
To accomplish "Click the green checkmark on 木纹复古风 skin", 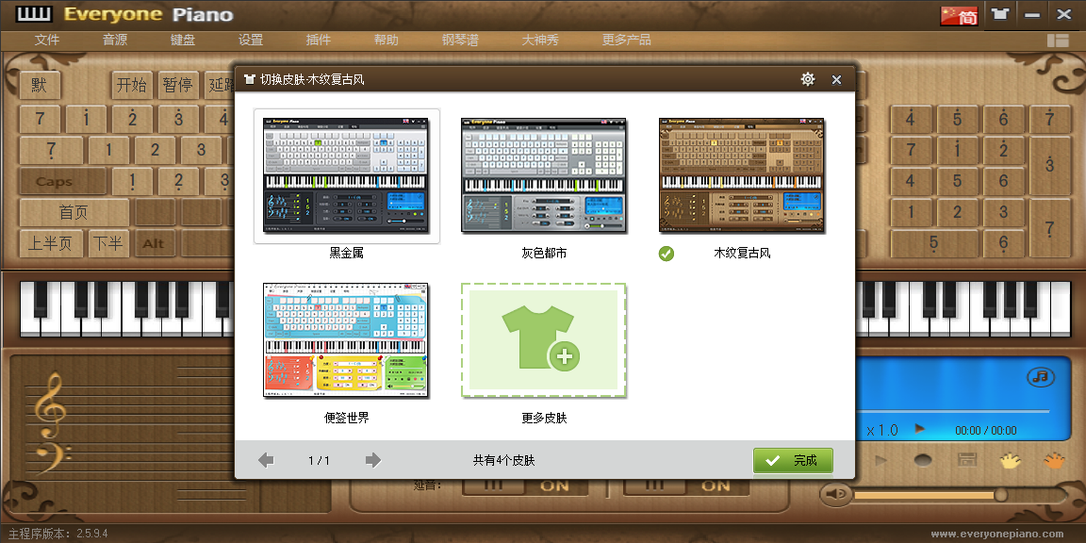I will click(x=666, y=254).
